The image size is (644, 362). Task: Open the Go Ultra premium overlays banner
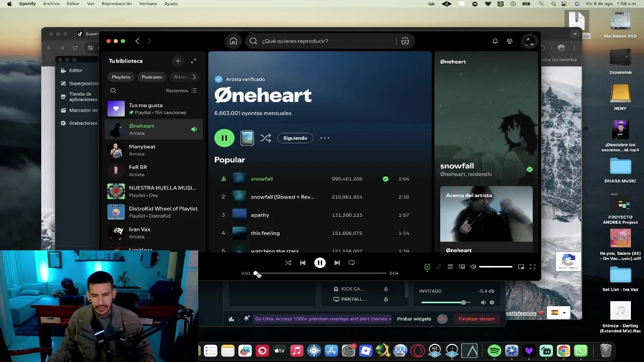[x=323, y=319]
